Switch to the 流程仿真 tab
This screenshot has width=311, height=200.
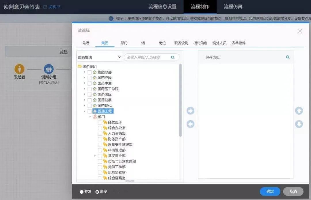tap(233, 6)
